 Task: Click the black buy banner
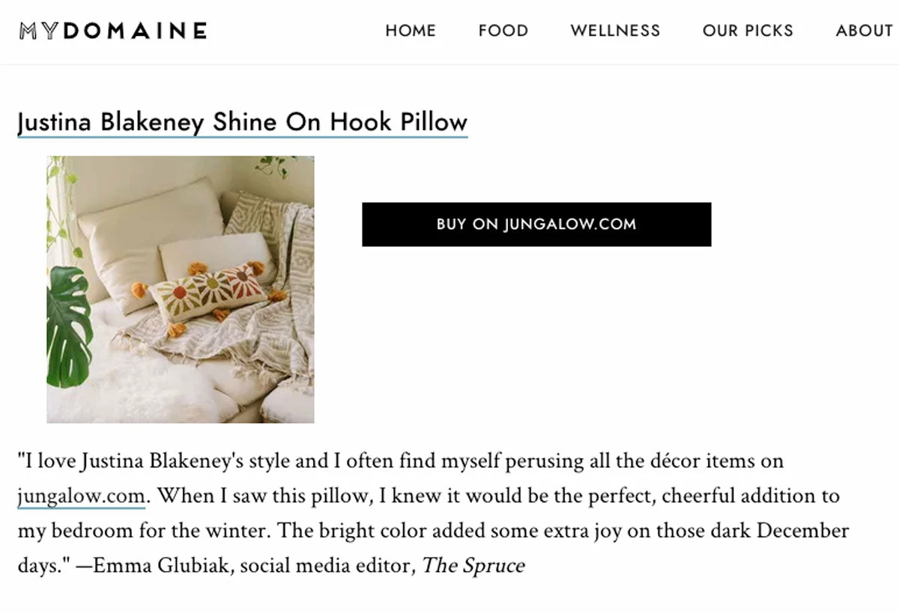[536, 223]
